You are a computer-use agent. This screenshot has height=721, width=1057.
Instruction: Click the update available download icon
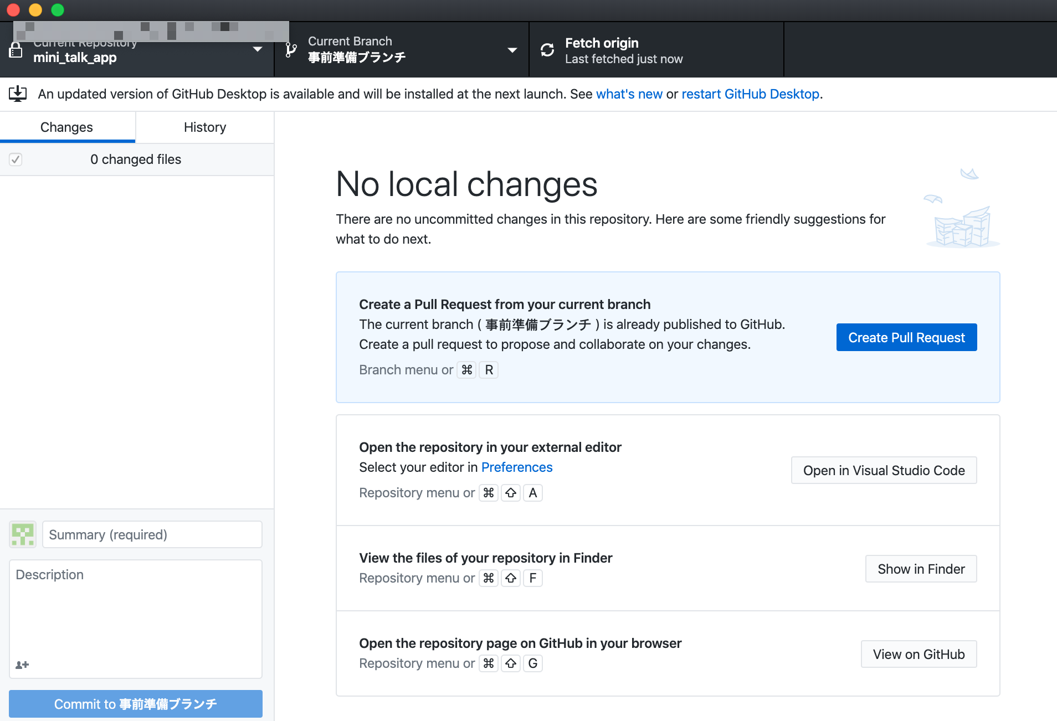click(x=18, y=94)
